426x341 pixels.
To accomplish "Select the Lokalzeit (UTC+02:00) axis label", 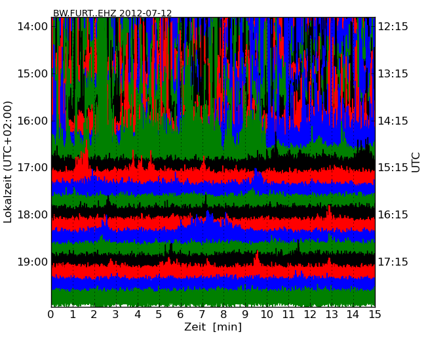I will click(8, 162).
